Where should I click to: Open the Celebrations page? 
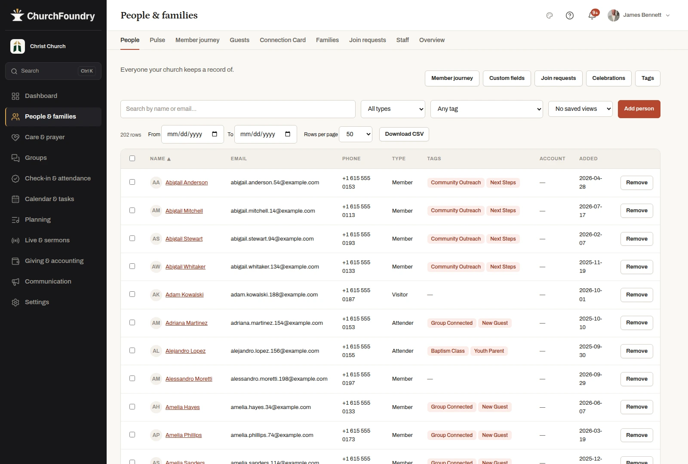[x=609, y=78]
